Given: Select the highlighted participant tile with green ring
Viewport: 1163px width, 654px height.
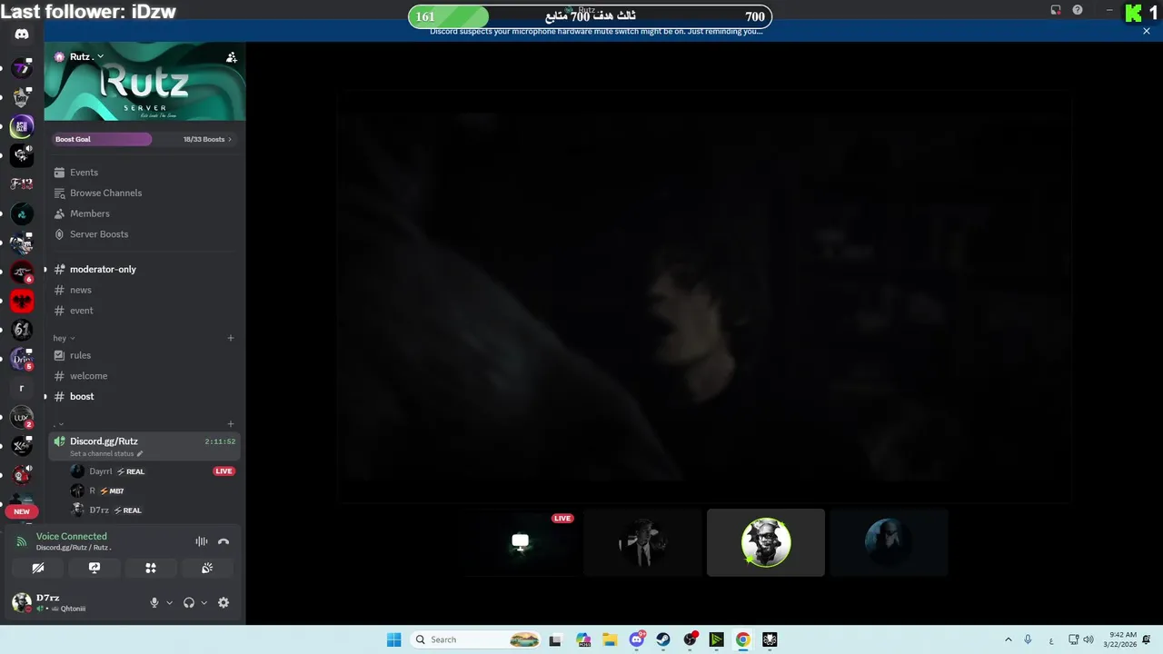Looking at the screenshot, I should pyautogui.click(x=766, y=542).
